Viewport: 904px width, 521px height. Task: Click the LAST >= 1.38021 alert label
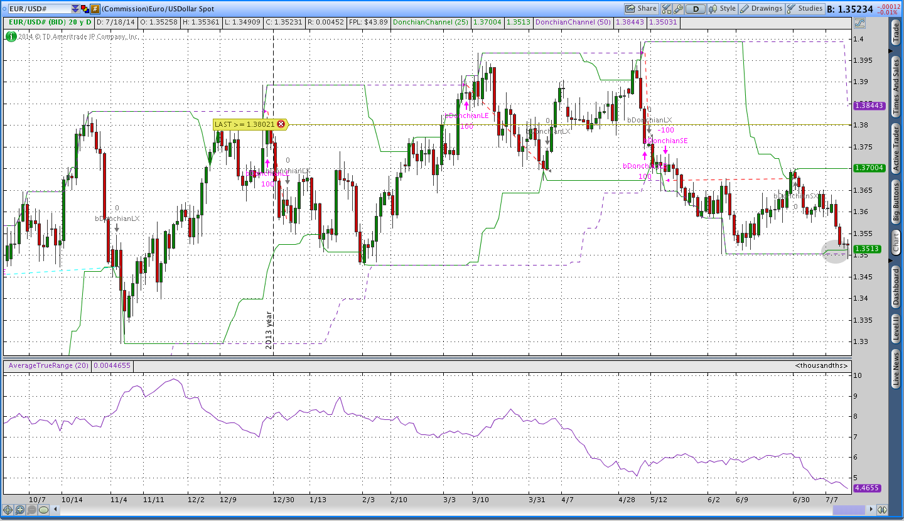point(245,124)
